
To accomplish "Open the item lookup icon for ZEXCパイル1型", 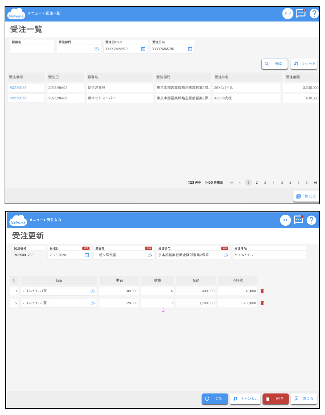I will pyautogui.click(x=92, y=291).
